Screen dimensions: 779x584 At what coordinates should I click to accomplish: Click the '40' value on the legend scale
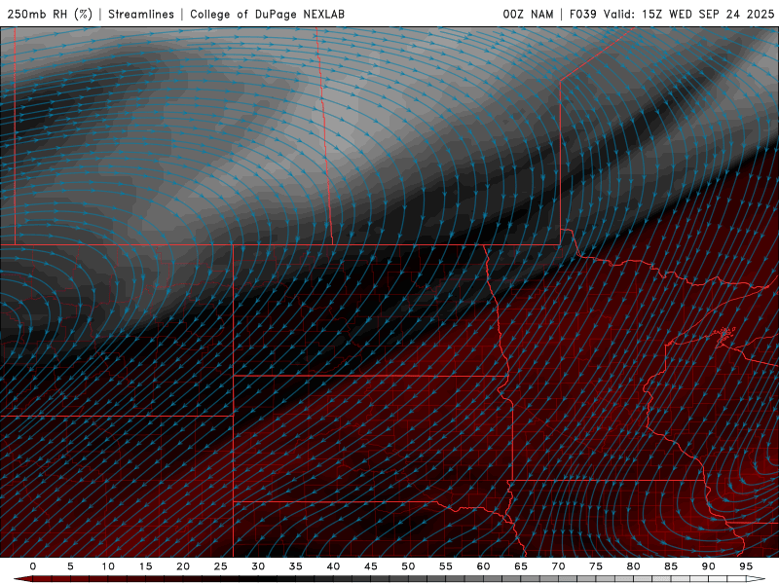pyautogui.click(x=333, y=566)
